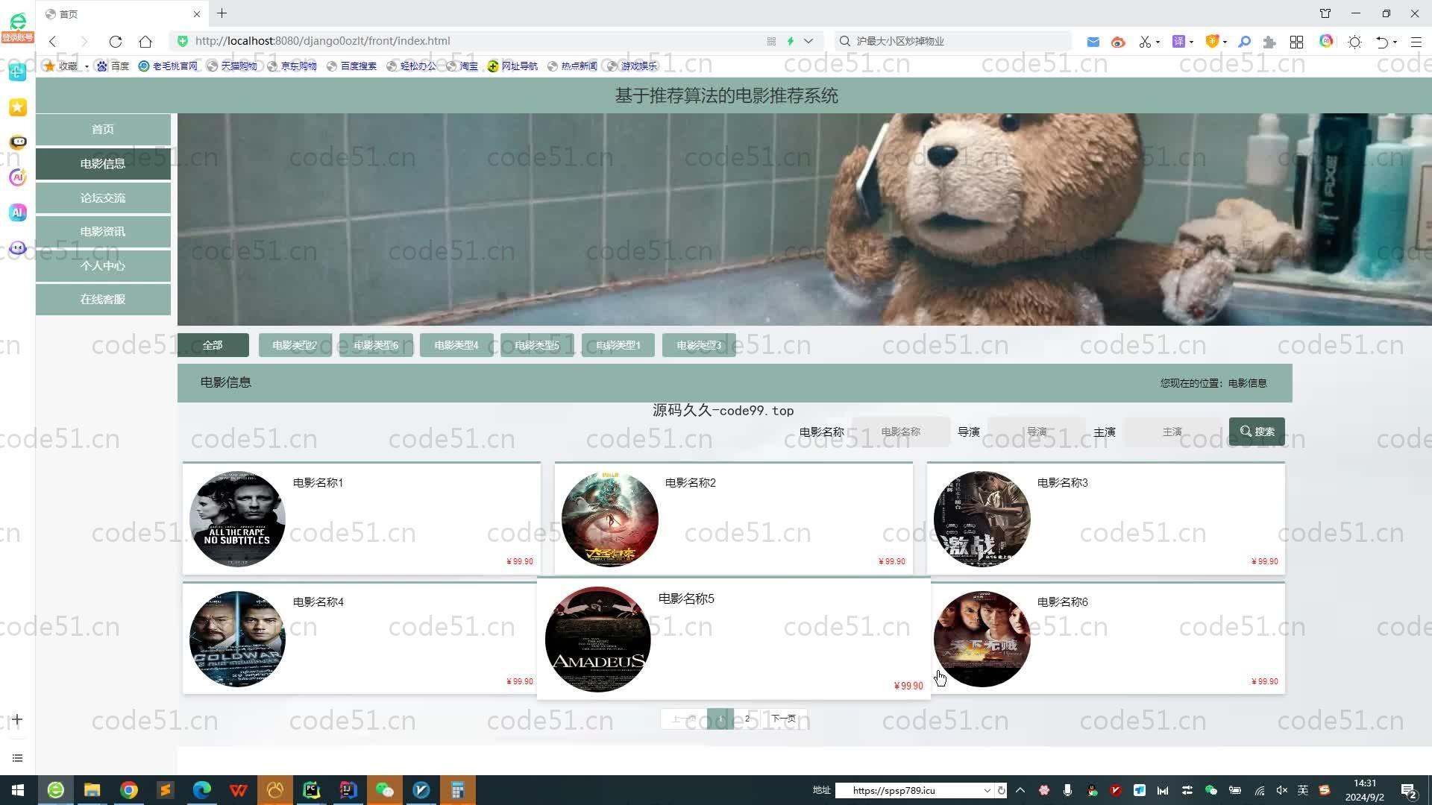
Task: Open the extensions puzzle icon
Action: (x=1269, y=42)
